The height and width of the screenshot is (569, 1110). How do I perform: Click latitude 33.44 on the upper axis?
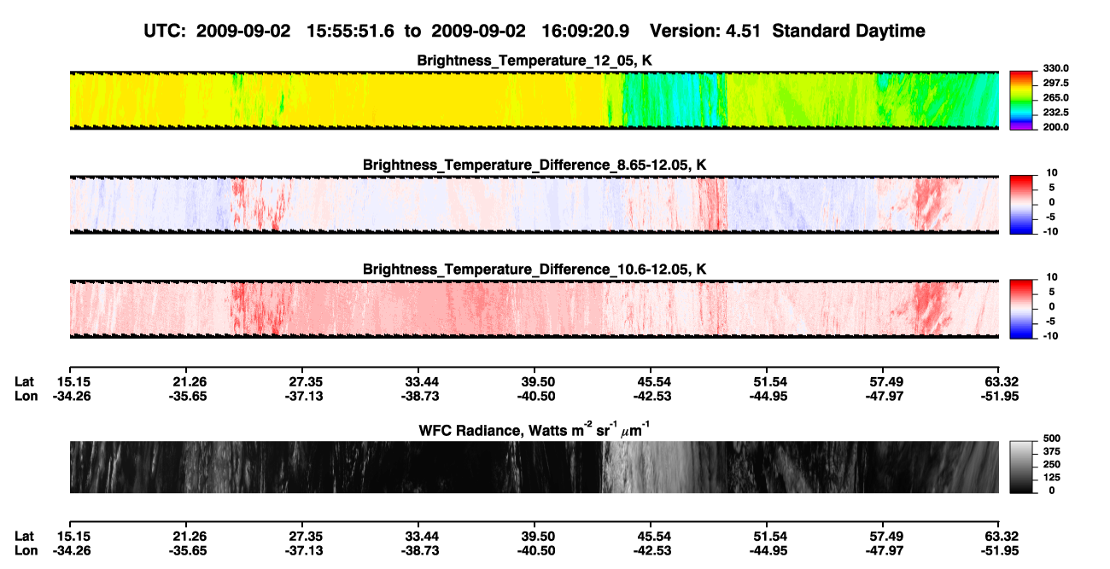418,381
